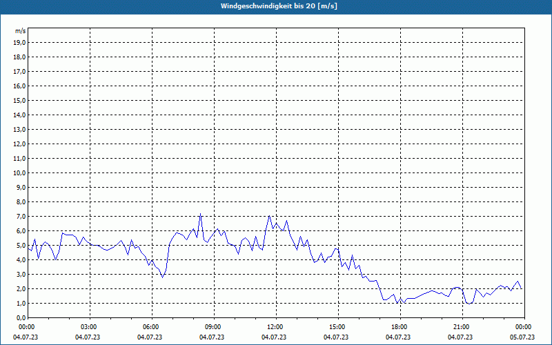Image resolution: width=552 pixels, height=345 pixels.
Task: Click the 9,0 y-axis label
Action: coord(21,187)
